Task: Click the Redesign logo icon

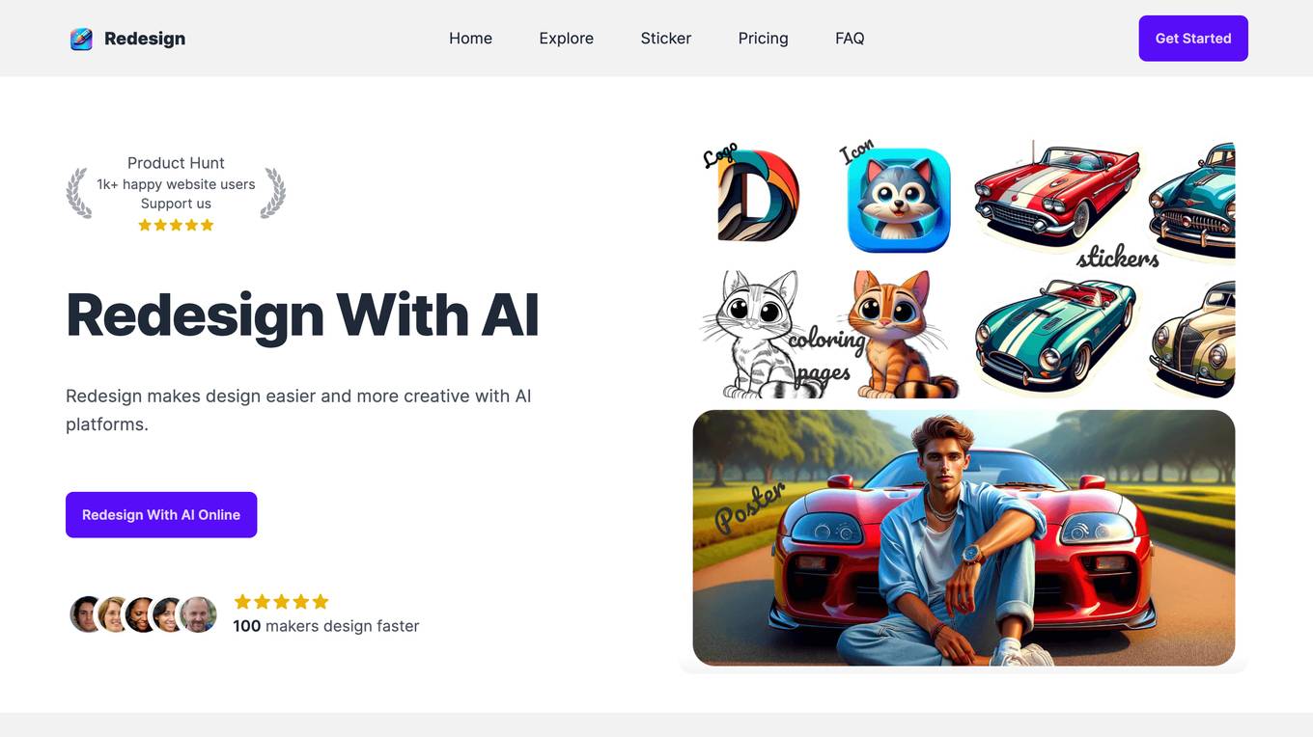Action: [x=81, y=39]
